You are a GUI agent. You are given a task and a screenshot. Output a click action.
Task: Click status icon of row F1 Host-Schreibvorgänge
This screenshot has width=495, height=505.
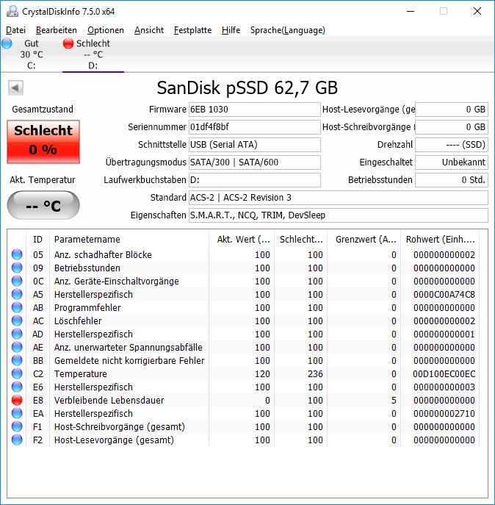[17, 426]
